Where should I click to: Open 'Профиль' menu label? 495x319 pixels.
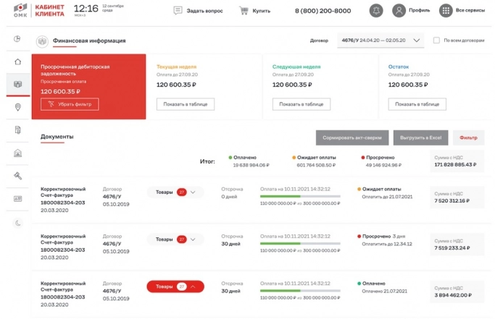[x=419, y=10]
